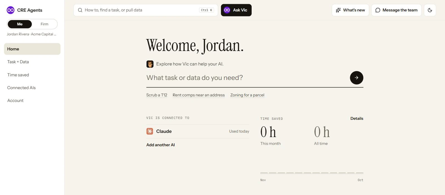Focus the 'What task or data' input
The width and height of the screenshot is (445, 195).
pyautogui.click(x=246, y=78)
